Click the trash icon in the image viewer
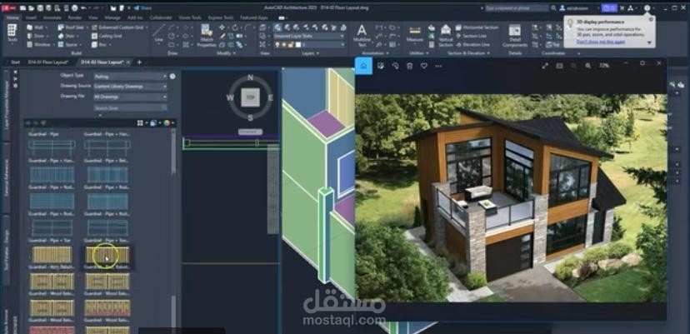The image size is (690, 334). tap(410, 66)
